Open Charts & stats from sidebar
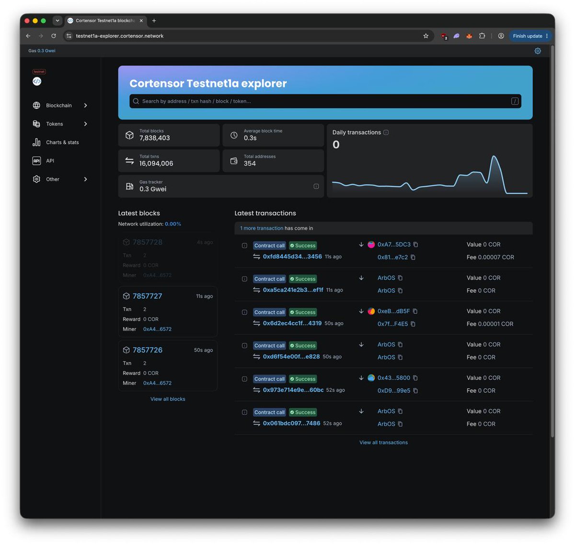 tap(56, 142)
